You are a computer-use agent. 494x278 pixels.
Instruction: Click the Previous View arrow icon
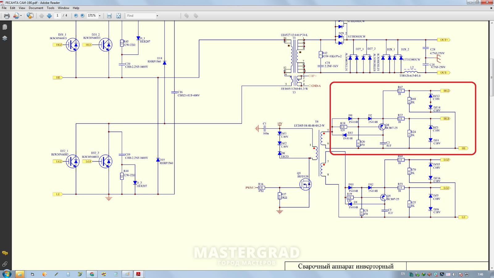tap(186, 15)
